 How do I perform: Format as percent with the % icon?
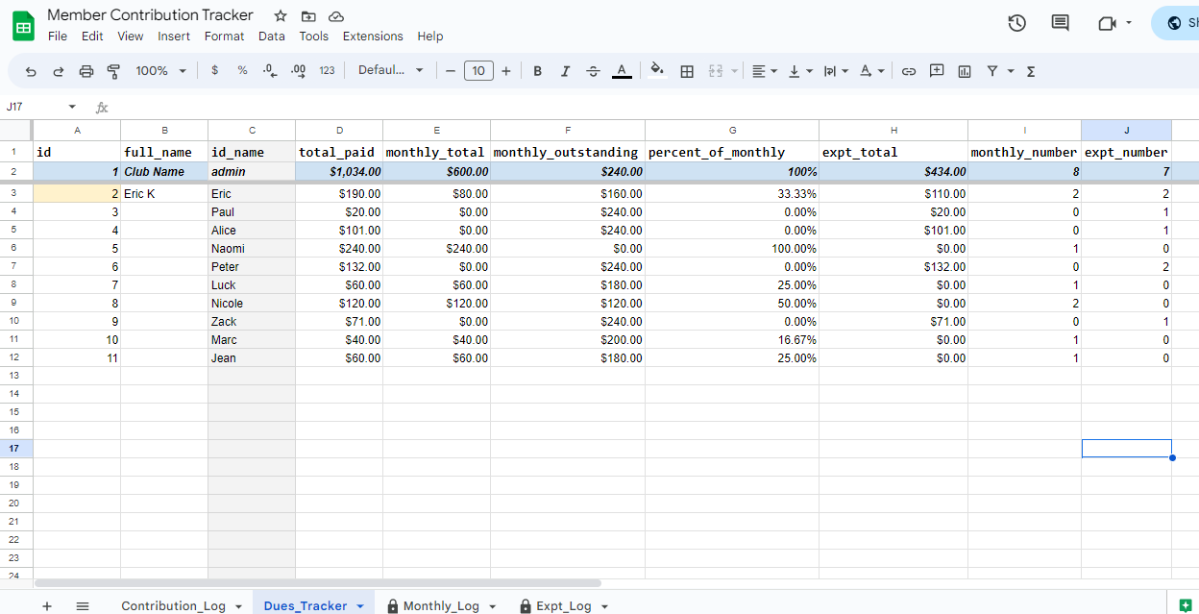(x=242, y=71)
